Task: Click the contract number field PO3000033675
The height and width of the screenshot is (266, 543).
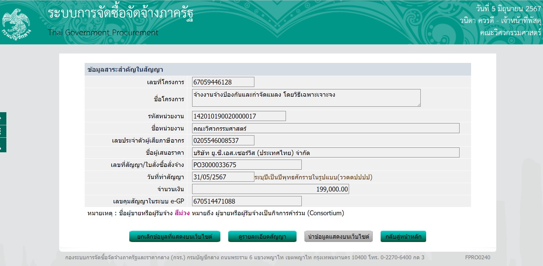Action: 247,165
